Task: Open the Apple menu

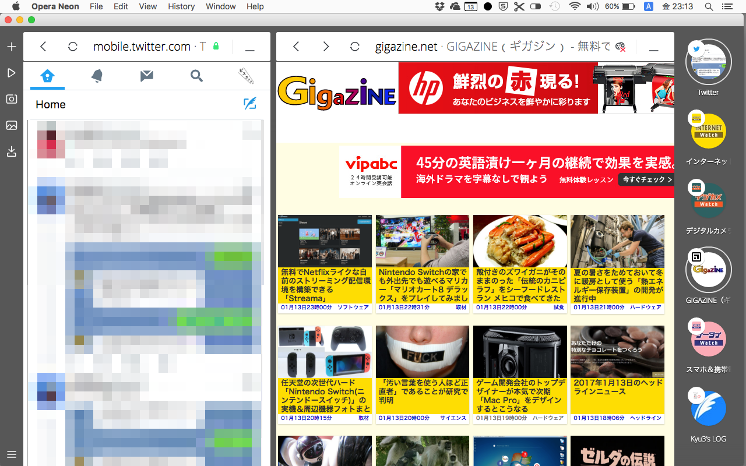Action: (16, 6)
